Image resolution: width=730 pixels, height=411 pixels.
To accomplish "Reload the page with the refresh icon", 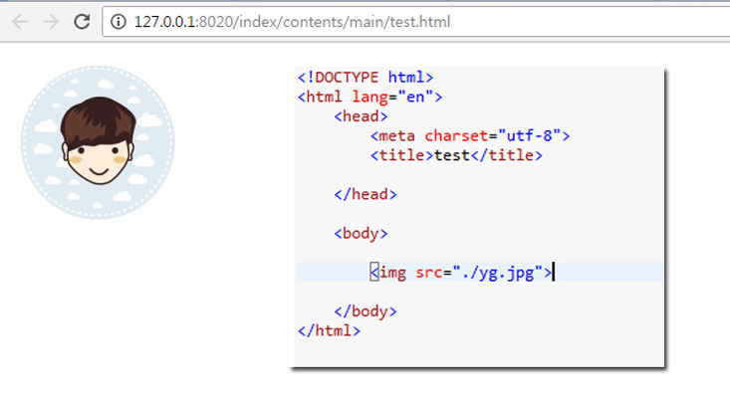I will (x=82, y=22).
